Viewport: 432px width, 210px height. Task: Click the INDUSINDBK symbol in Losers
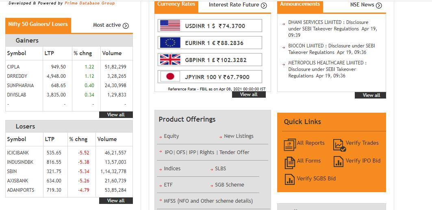point(20,162)
